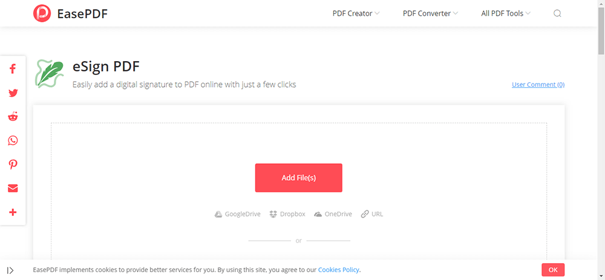605x280 pixels.
Task: Collapse the cookie notice arrow
Action: point(11,270)
